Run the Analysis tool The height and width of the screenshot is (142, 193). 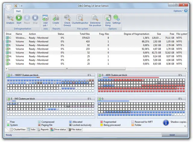pyautogui.click(x=10, y=19)
